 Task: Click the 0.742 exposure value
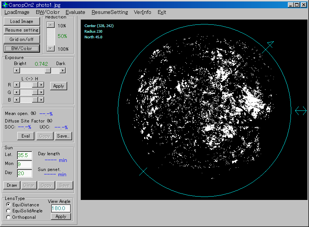pos(41,64)
